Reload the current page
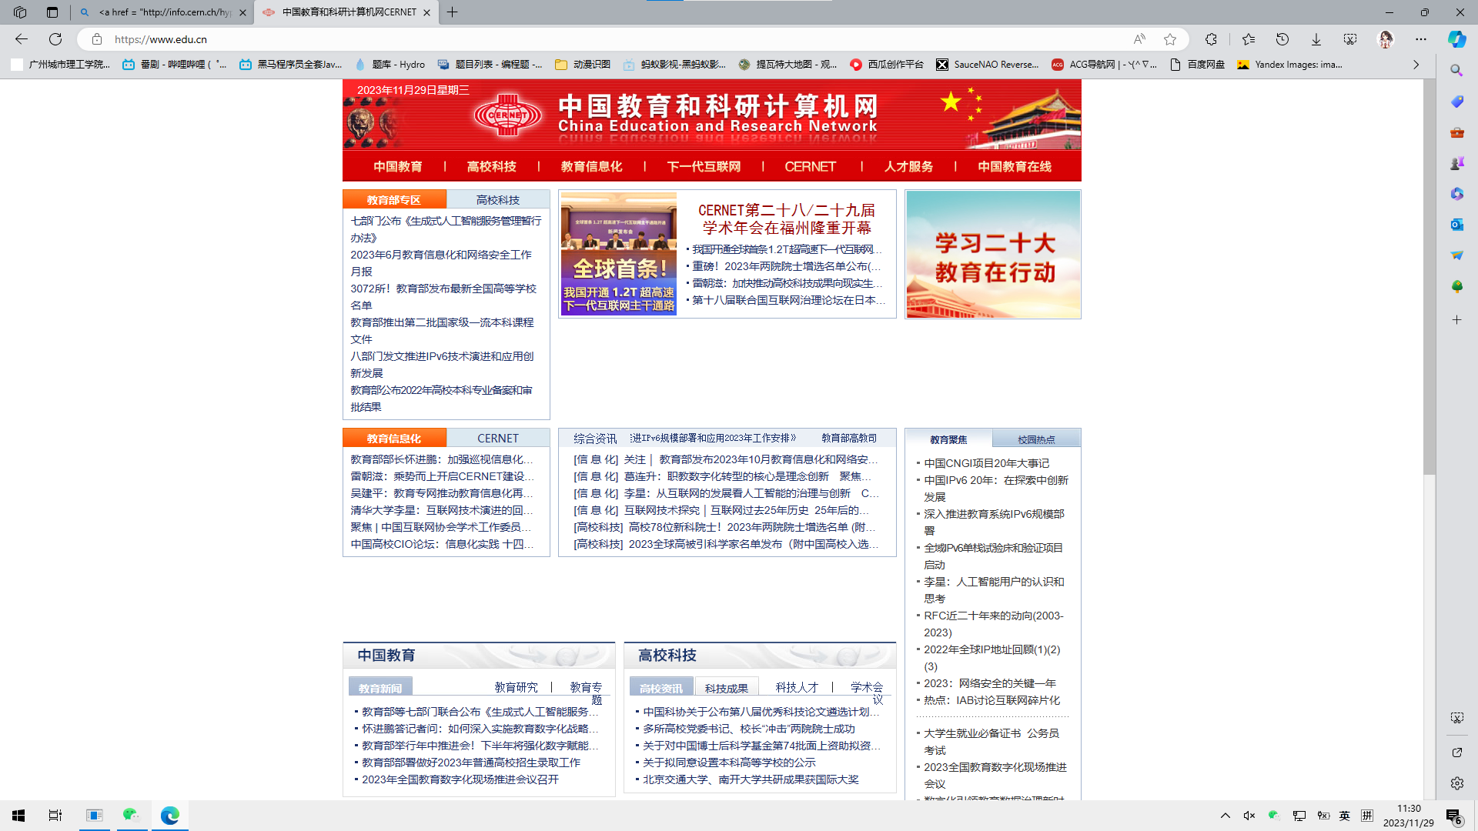 click(55, 39)
